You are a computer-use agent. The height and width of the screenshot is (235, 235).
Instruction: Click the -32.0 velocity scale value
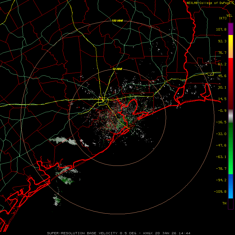point(221,134)
